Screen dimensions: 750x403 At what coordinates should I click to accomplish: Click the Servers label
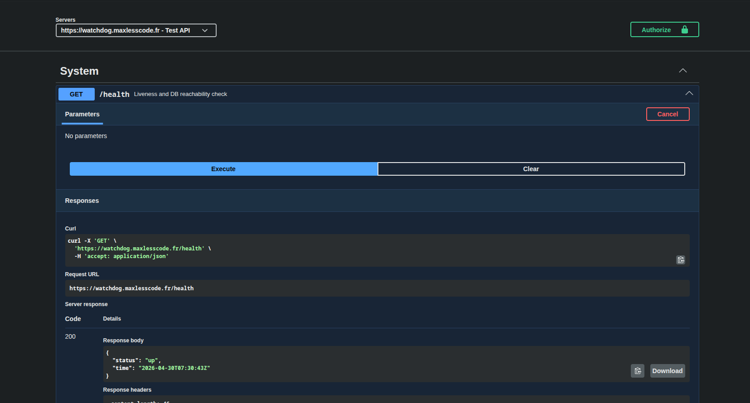pos(66,20)
